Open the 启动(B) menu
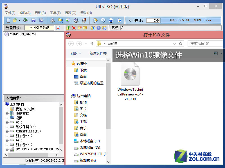Screen dimensions: 225x168 (40, 13)
